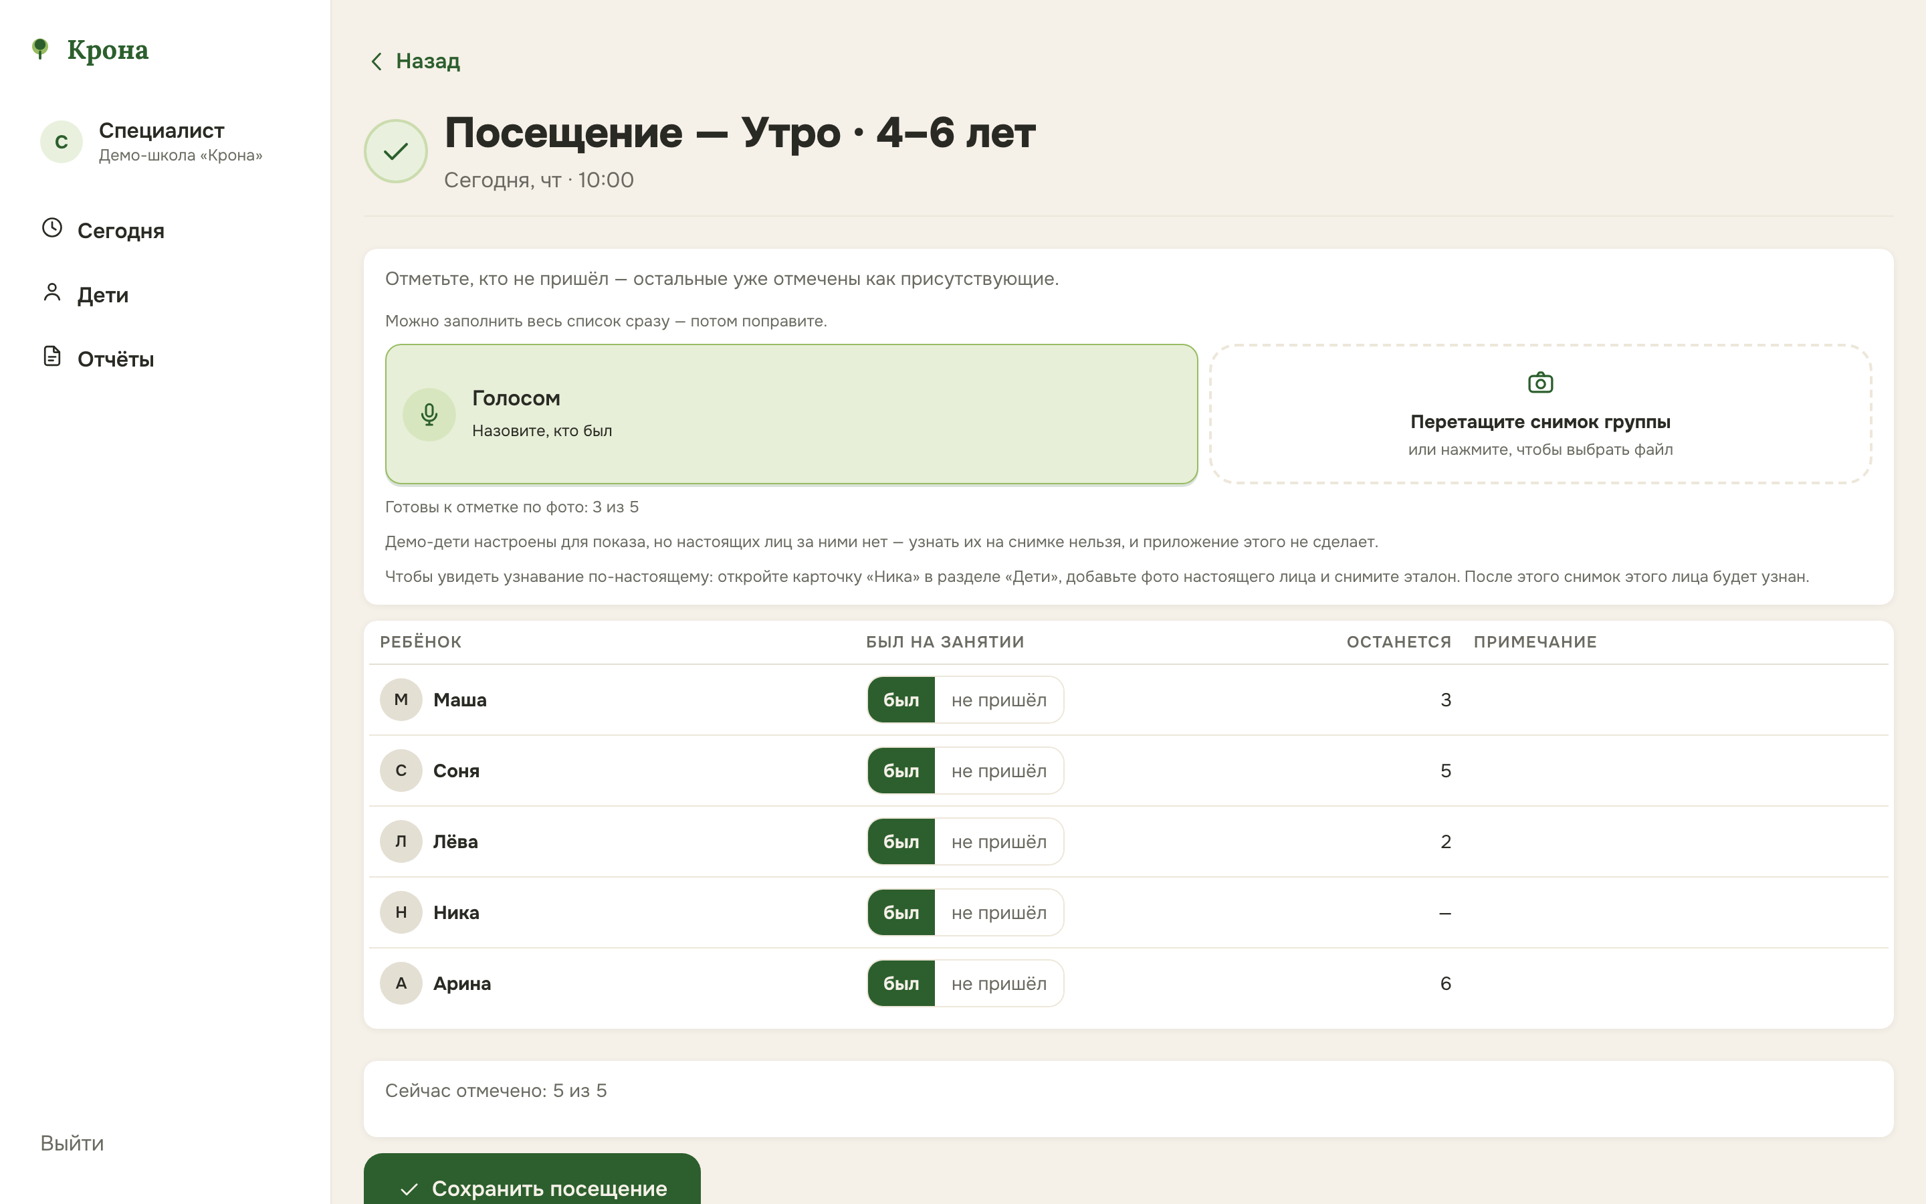The width and height of the screenshot is (1926, 1204).
Task: Click the Специалист avatar circle
Action: pyautogui.click(x=62, y=142)
